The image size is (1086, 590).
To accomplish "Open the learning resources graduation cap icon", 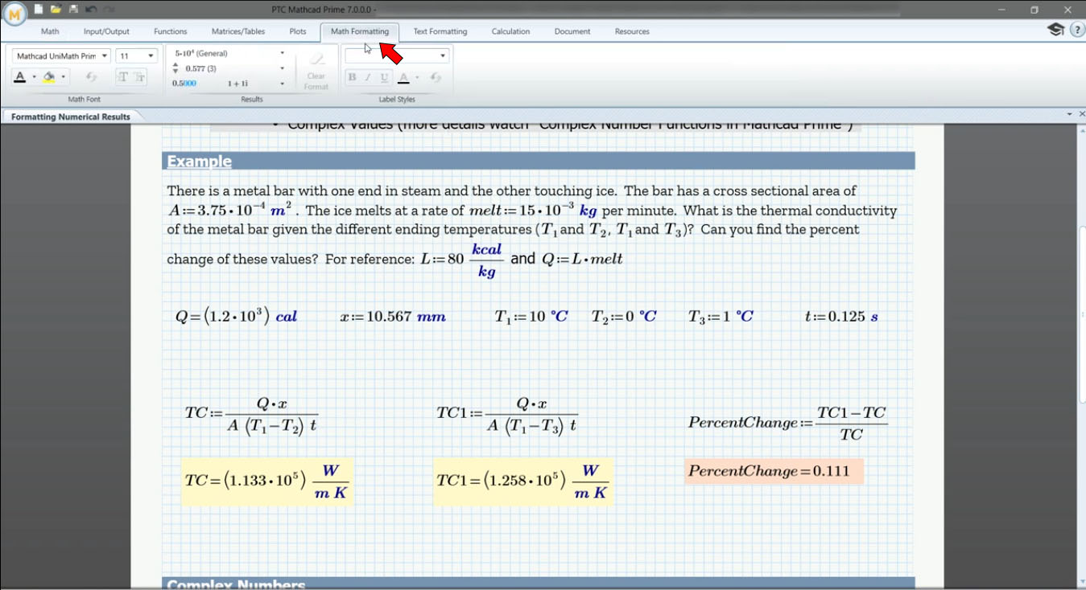I will 1055,30.
